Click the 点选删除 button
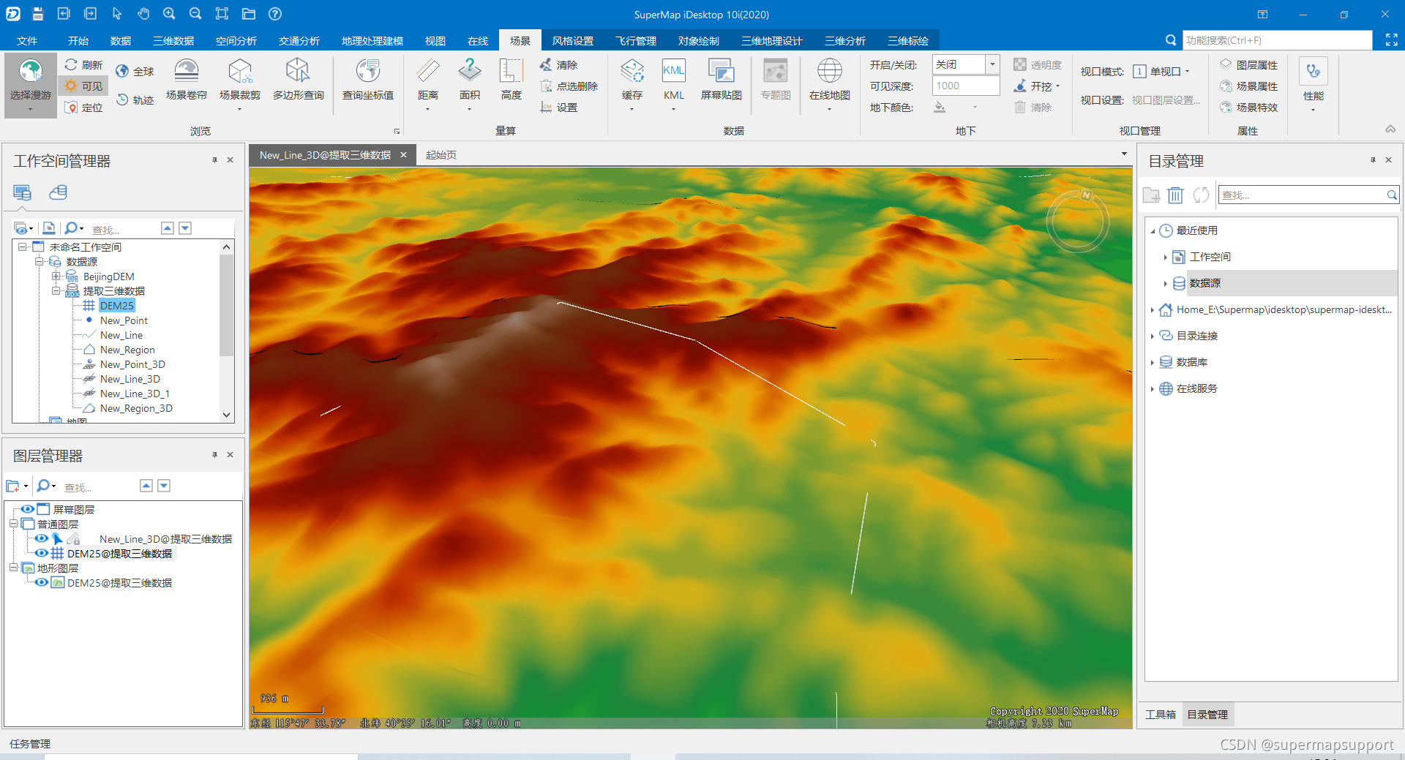The height and width of the screenshot is (760, 1405). pyautogui.click(x=569, y=86)
